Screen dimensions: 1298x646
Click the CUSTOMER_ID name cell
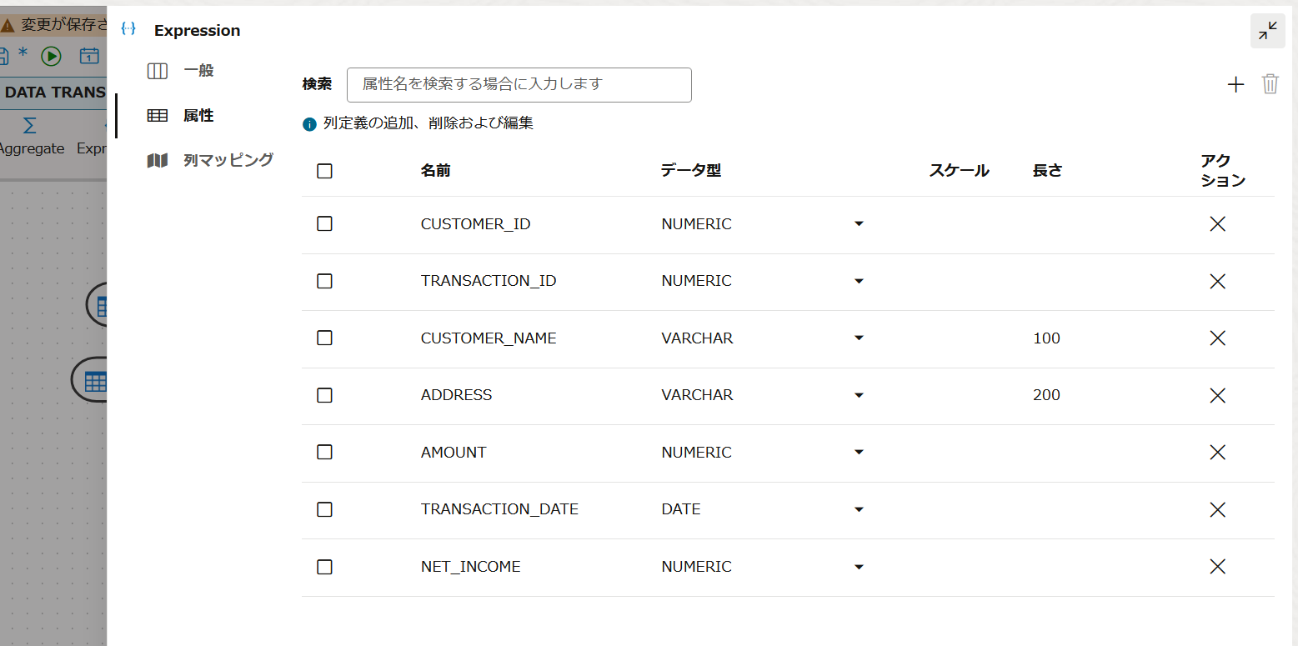pyautogui.click(x=475, y=224)
